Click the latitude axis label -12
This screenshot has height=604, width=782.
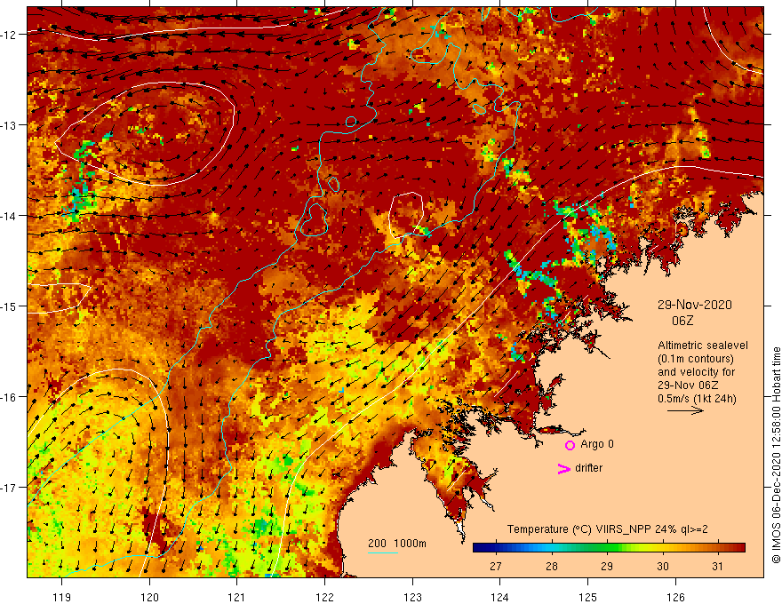pos(9,35)
